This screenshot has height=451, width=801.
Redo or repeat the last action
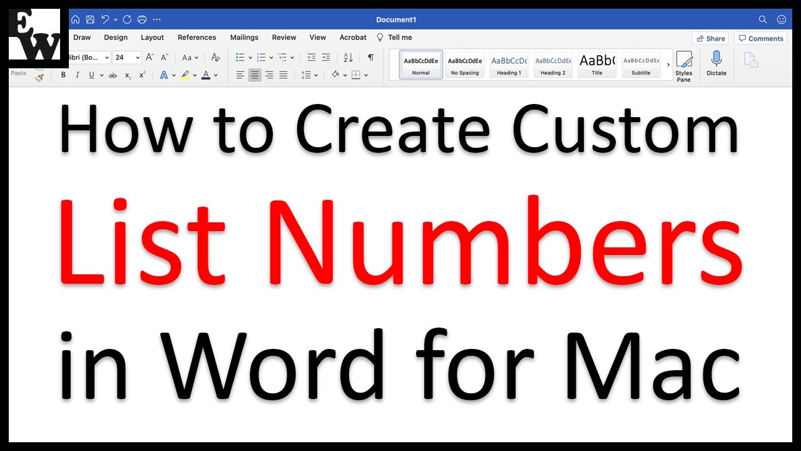(128, 19)
